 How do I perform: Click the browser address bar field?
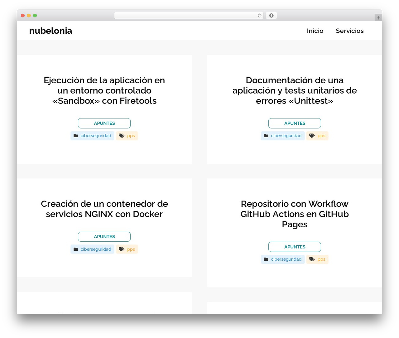pos(189,16)
